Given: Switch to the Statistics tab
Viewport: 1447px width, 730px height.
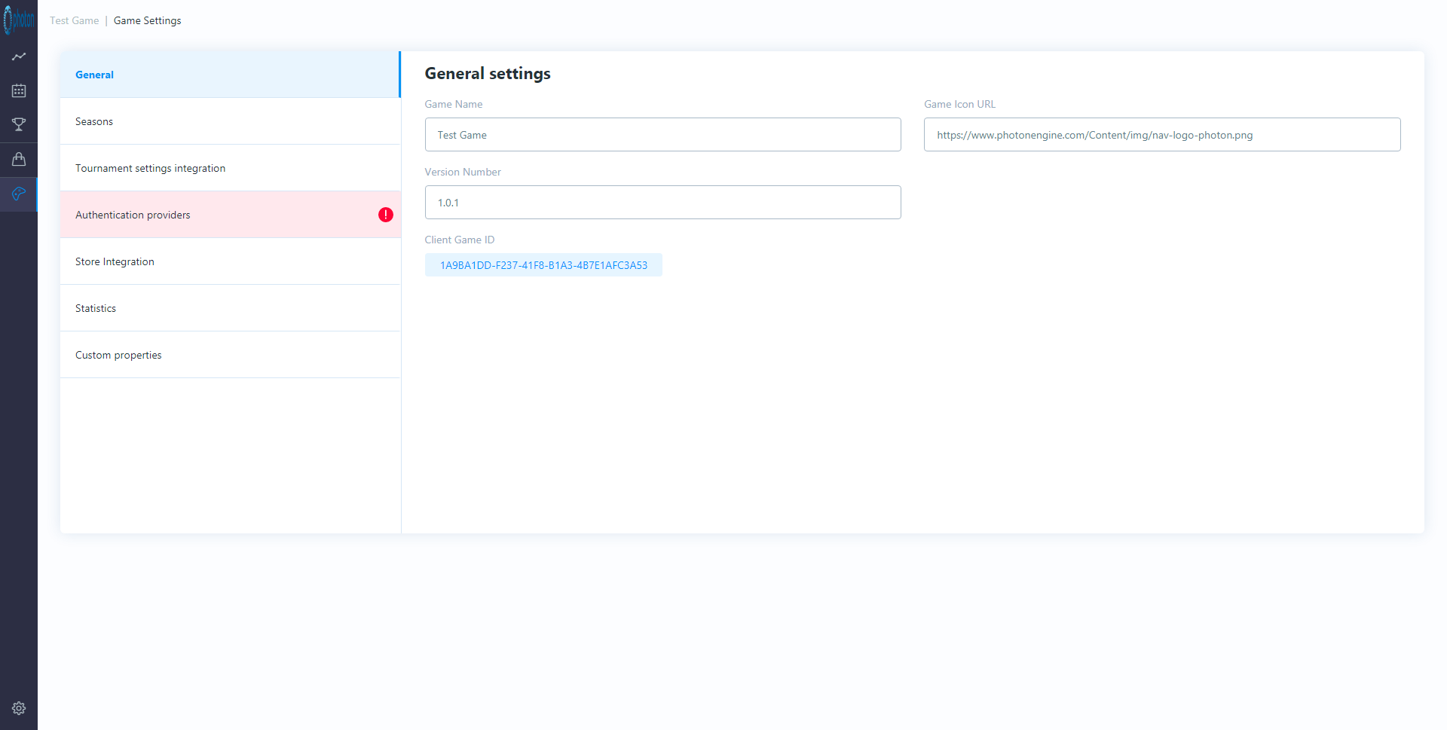Looking at the screenshot, I should click(96, 308).
